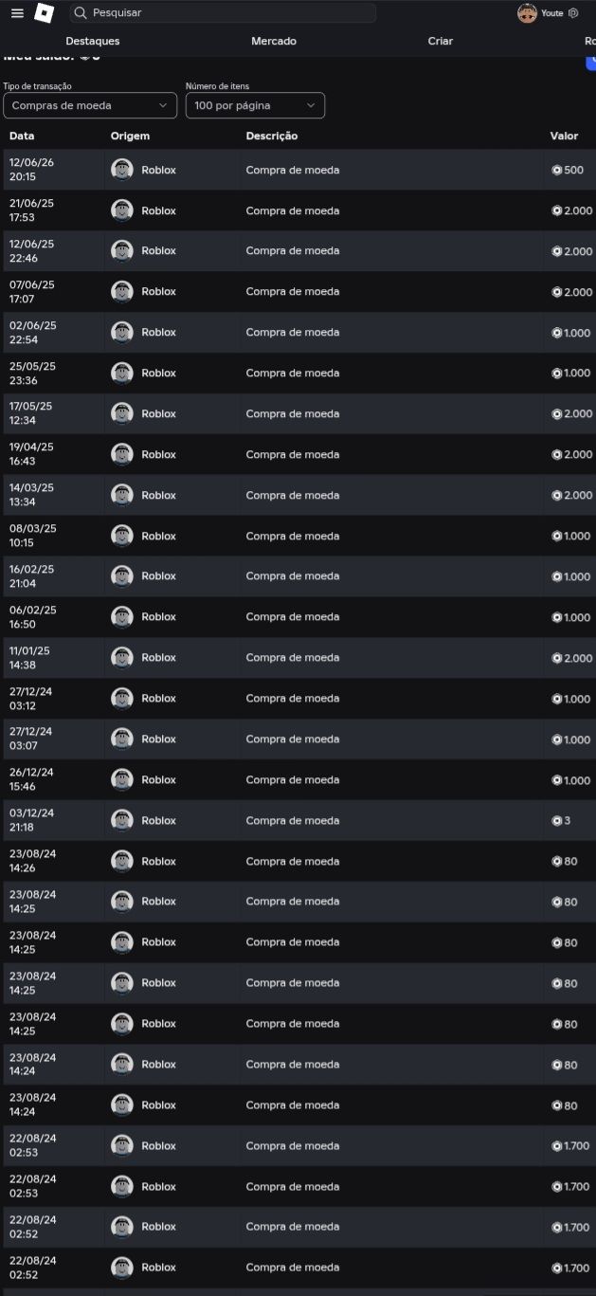Click Roblox avatar in 03/12/24 row
The width and height of the screenshot is (596, 1296).
(x=121, y=820)
